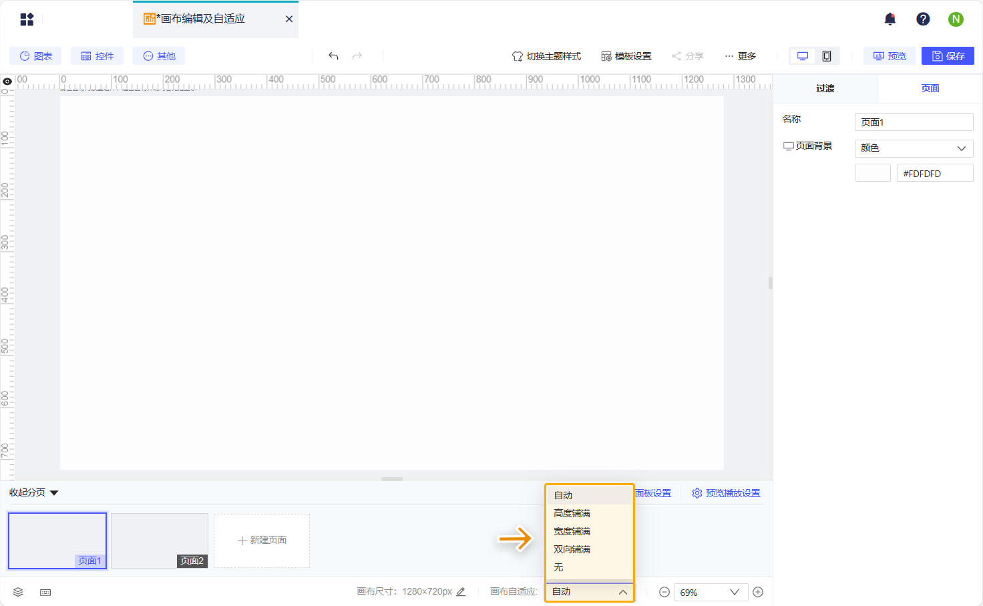The image size is (983, 606).
Task: Collapse pages with 收起分页
Action: coord(34,492)
